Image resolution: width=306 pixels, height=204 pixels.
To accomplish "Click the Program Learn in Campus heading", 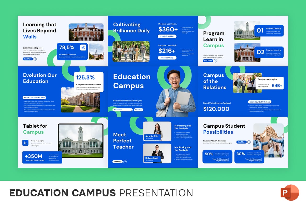I will [214, 39].
